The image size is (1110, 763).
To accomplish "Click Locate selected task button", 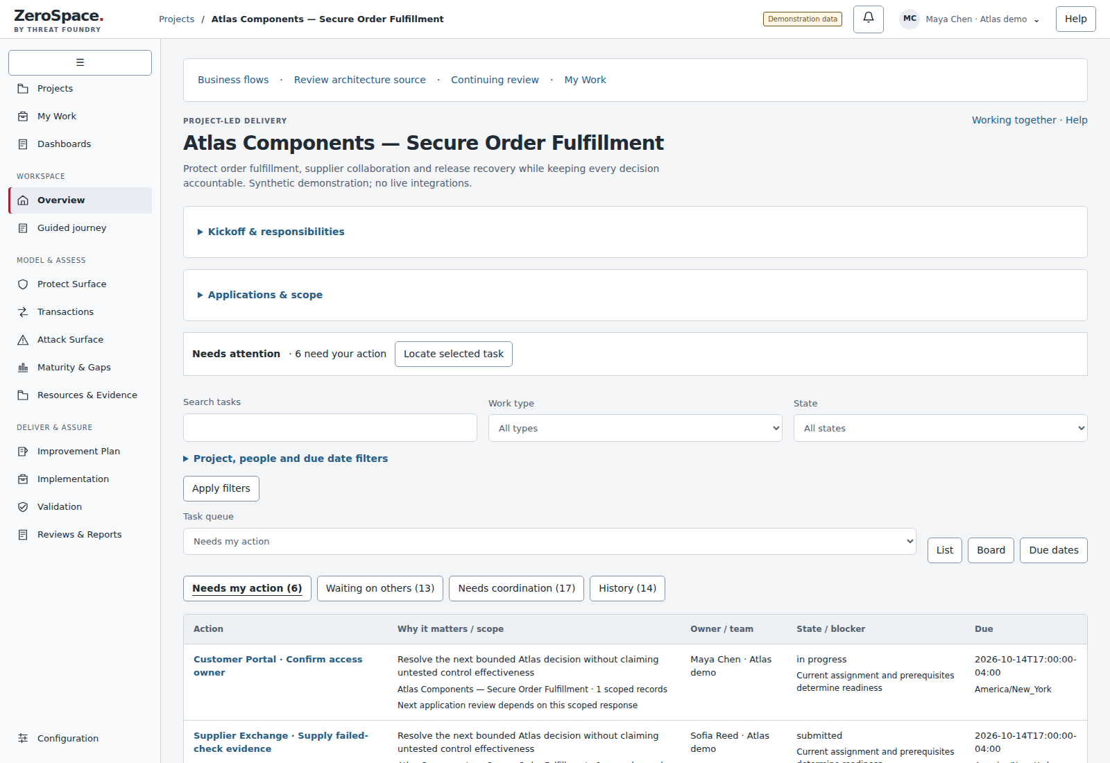I will 454,354.
